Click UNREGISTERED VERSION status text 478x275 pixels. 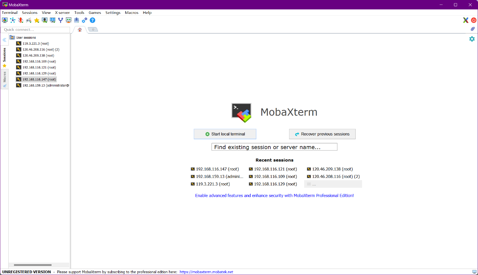click(x=26, y=272)
